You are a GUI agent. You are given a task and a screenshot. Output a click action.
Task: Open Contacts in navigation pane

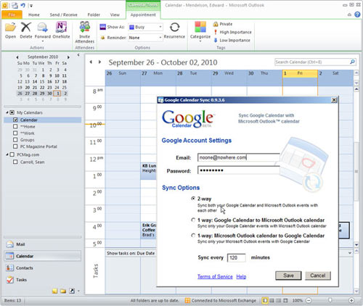pyautogui.click(x=42, y=268)
